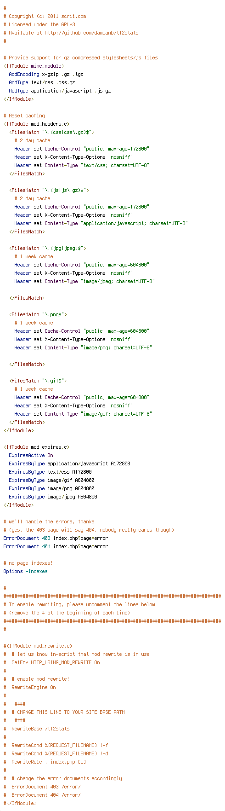
Task: Click the "RewriteEngine On" line
Action: (x=29, y=687)
